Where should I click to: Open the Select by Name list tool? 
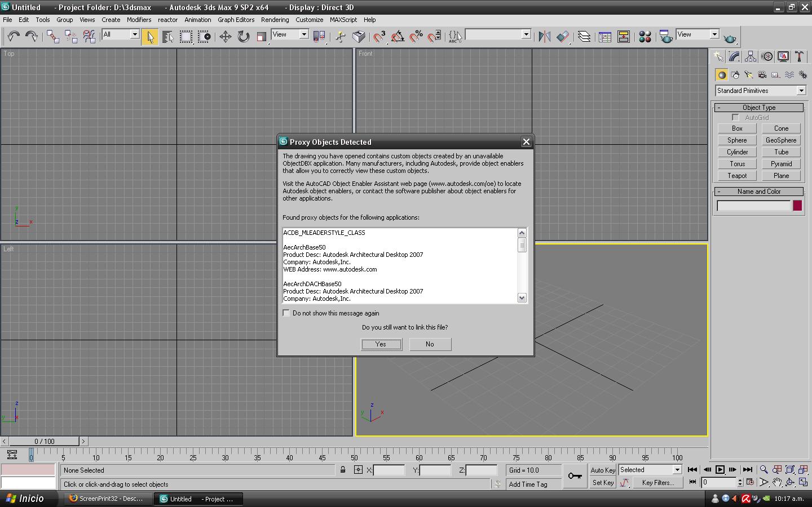(x=167, y=37)
